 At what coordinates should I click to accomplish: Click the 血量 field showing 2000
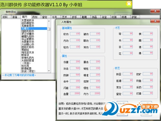click(x=75, y=93)
